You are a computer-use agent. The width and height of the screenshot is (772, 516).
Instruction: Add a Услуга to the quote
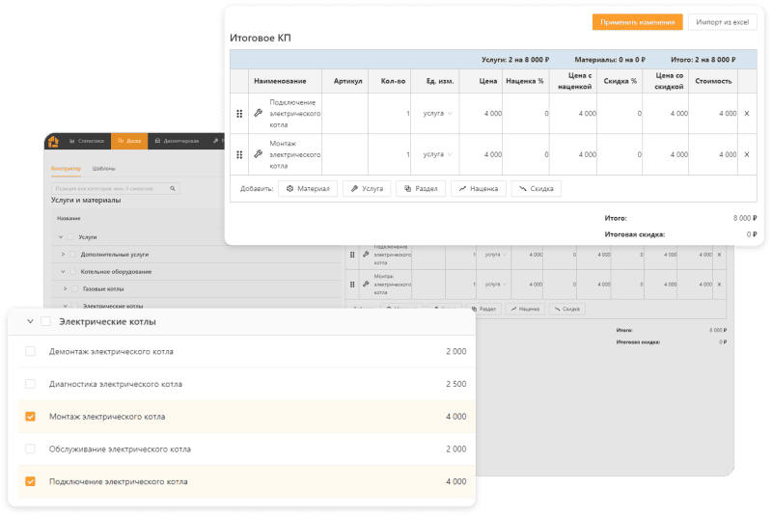(x=367, y=189)
